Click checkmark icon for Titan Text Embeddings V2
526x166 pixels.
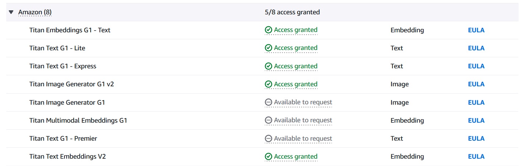(269, 157)
